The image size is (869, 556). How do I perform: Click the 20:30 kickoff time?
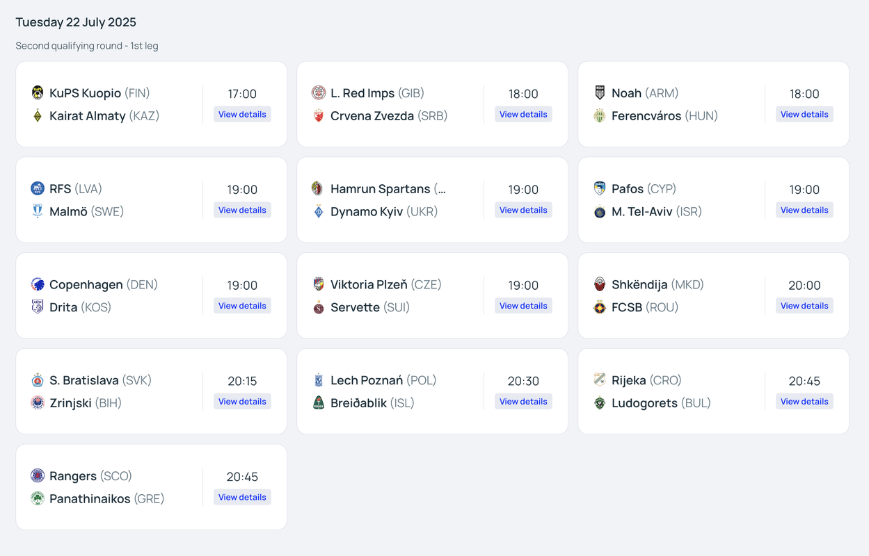523,382
